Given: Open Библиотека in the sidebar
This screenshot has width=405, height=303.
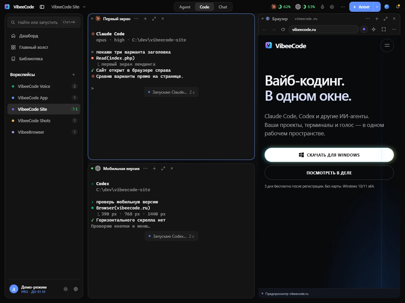Looking at the screenshot, I should pyautogui.click(x=44, y=59).
